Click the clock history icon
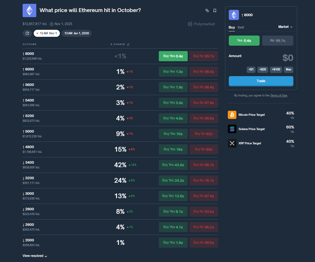 pyautogui.click(x=27, y=33)
